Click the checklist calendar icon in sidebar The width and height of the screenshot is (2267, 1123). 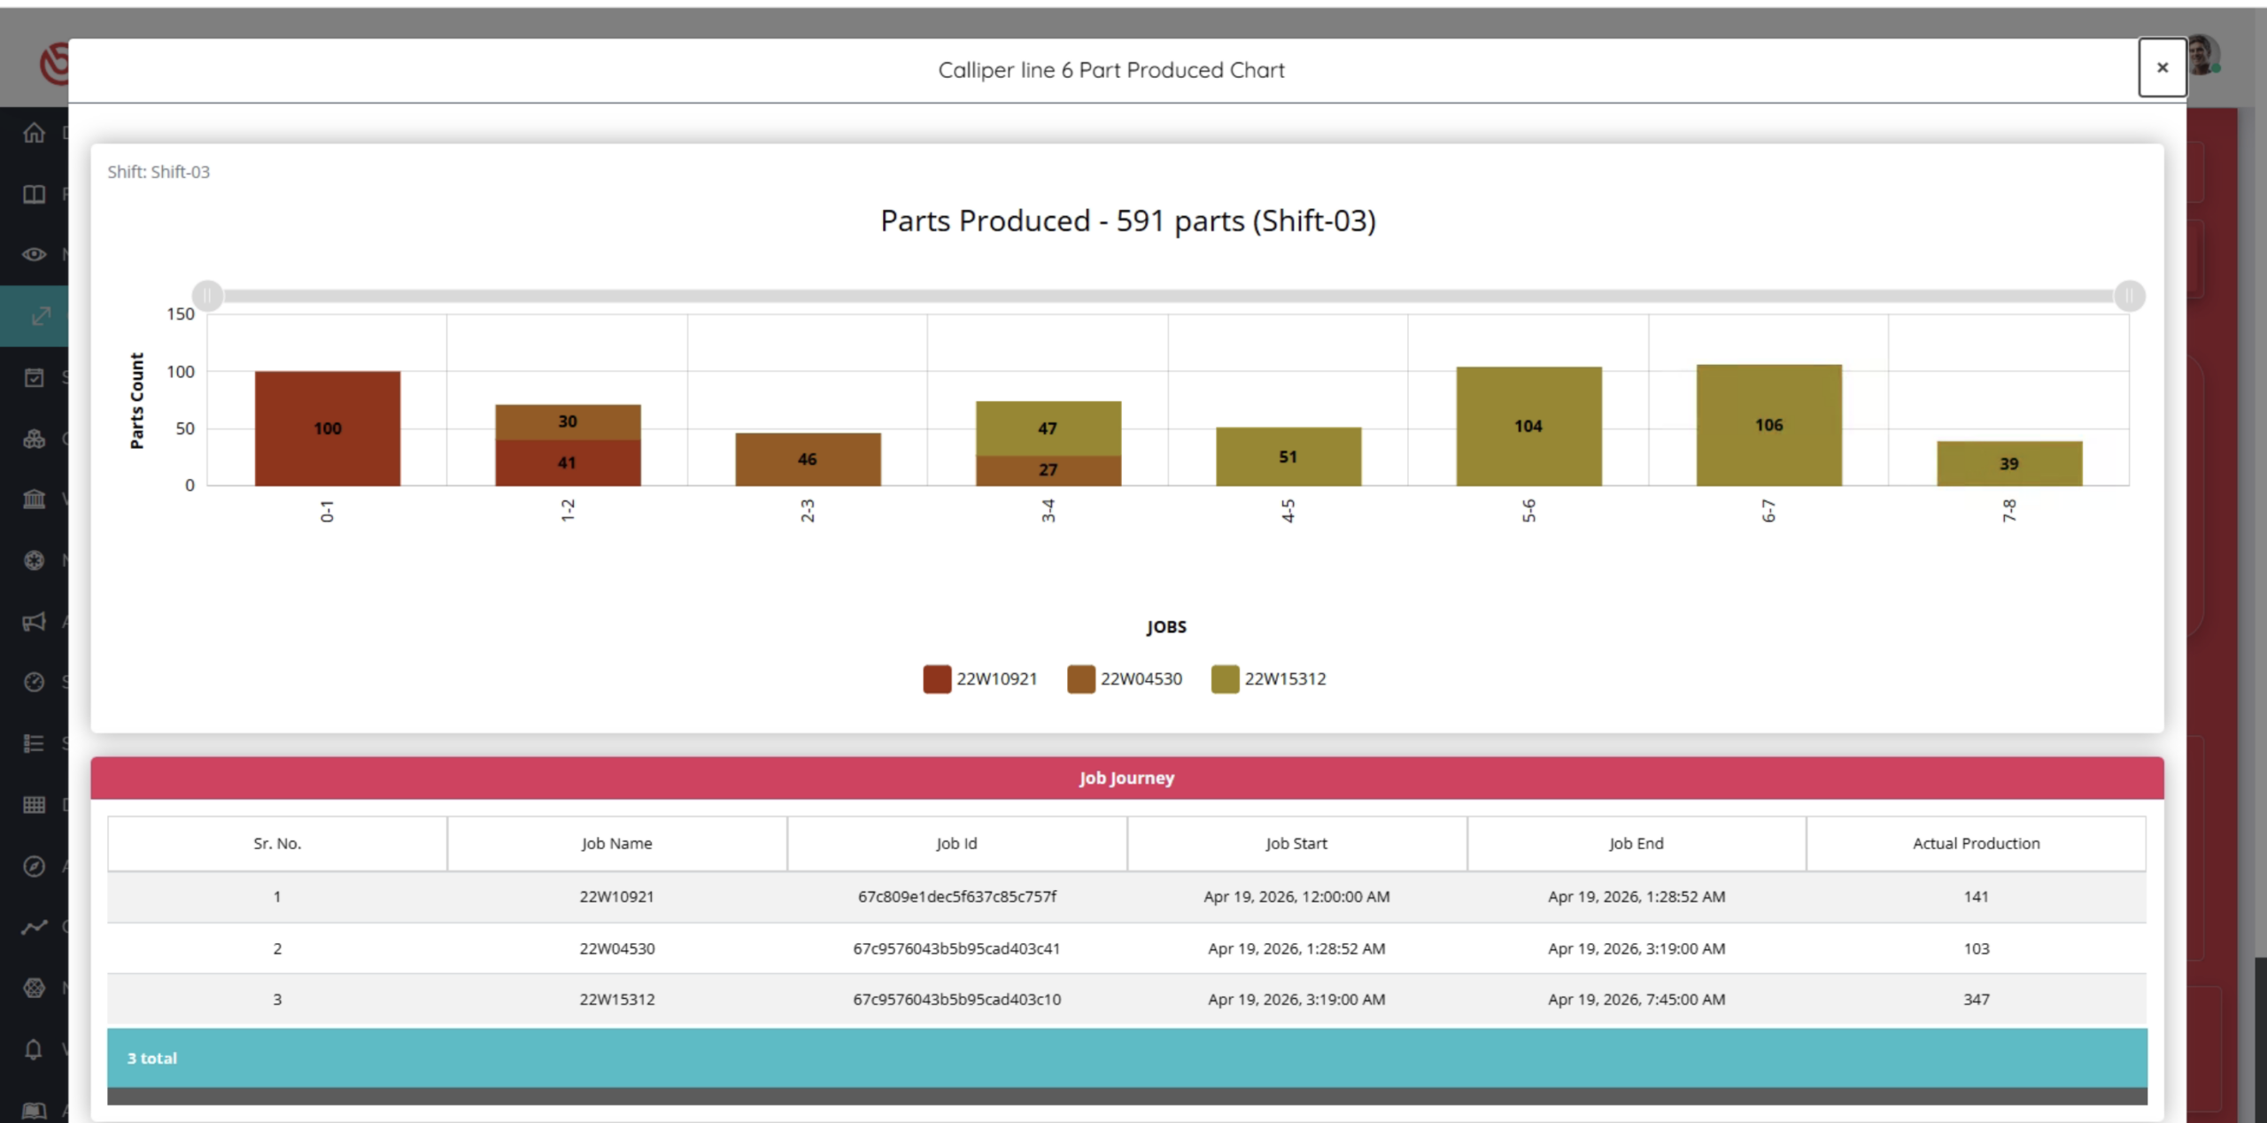tap(34, 377)
